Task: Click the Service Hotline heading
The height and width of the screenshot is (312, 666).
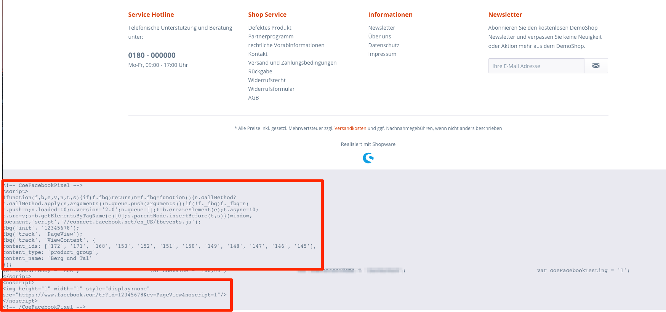Action: [x=151, y=14]
